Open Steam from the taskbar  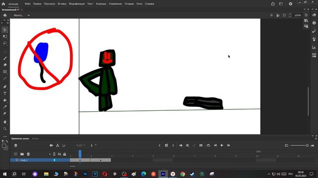pyautogui.click(x=192, y=174)
